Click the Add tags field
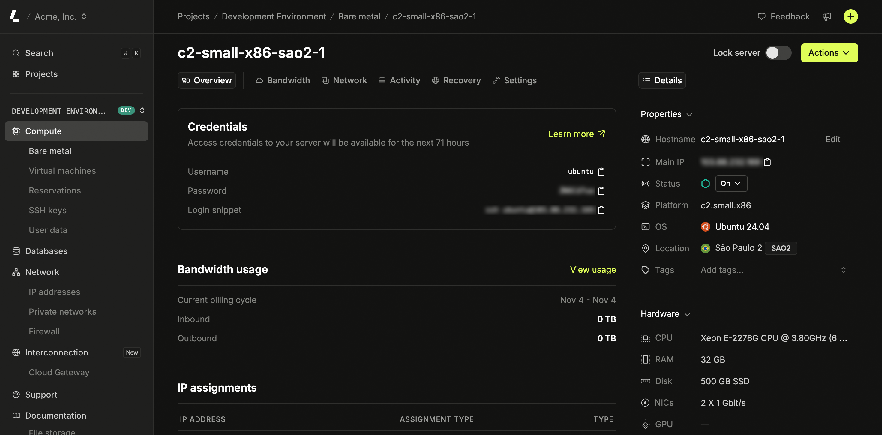882x435 pixels. pyautogui.click(x=722, y=270)
